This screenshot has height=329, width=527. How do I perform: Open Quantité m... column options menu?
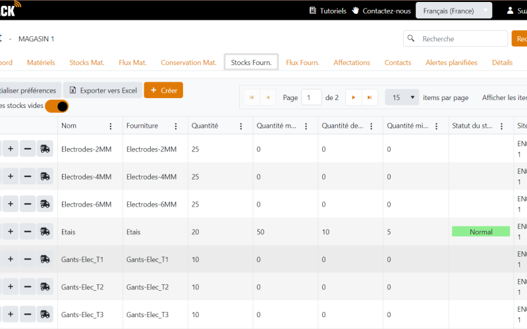[306, 126]
